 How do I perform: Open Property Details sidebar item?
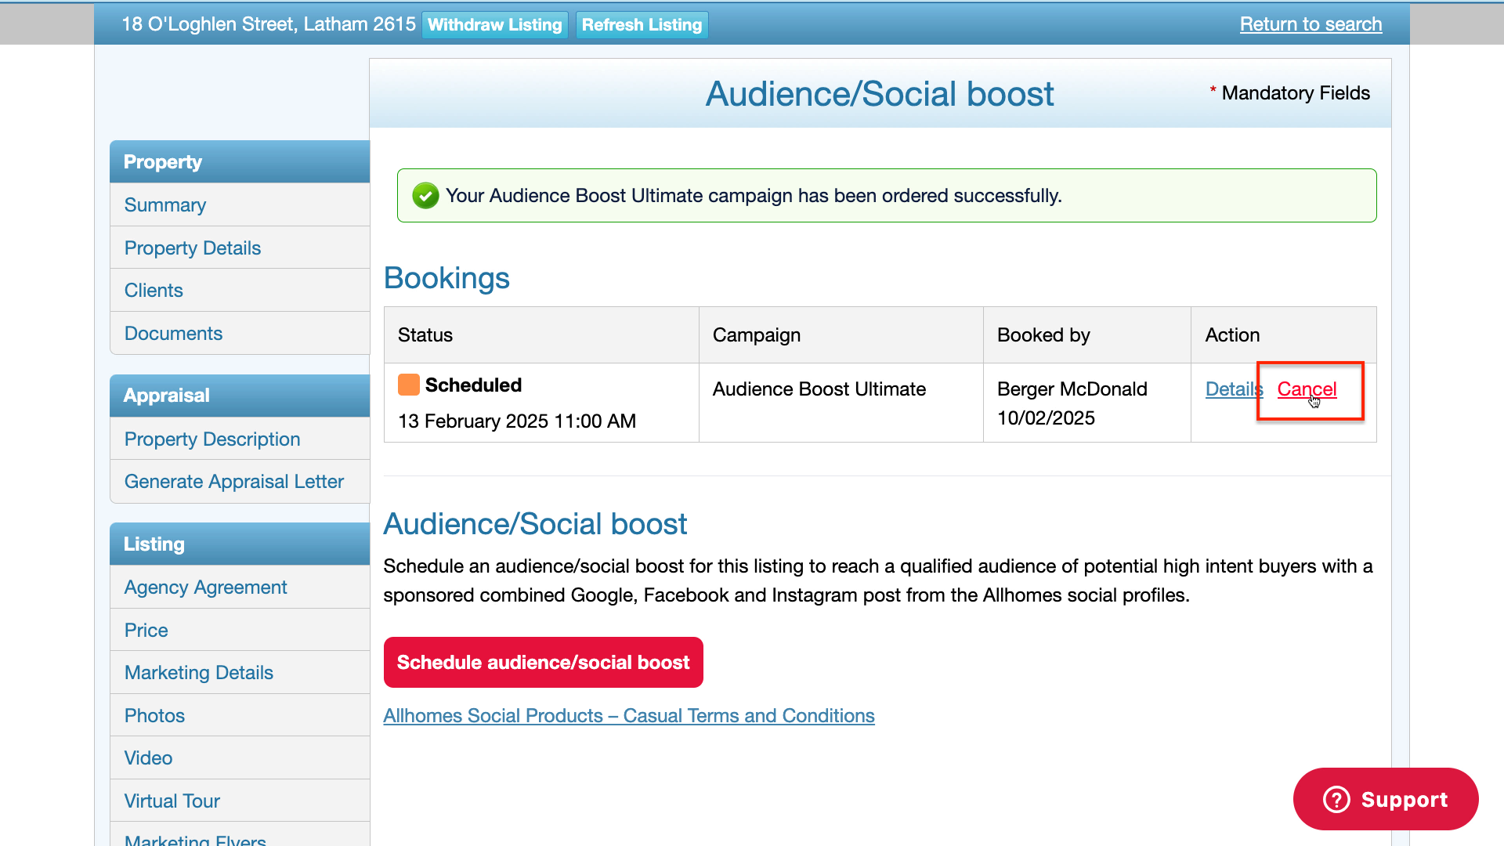click(240, 248)
